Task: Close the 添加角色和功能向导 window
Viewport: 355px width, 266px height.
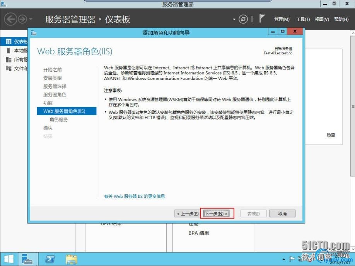Action: point(295,31)
